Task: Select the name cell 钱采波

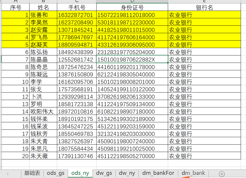Action: click(43, 126)
